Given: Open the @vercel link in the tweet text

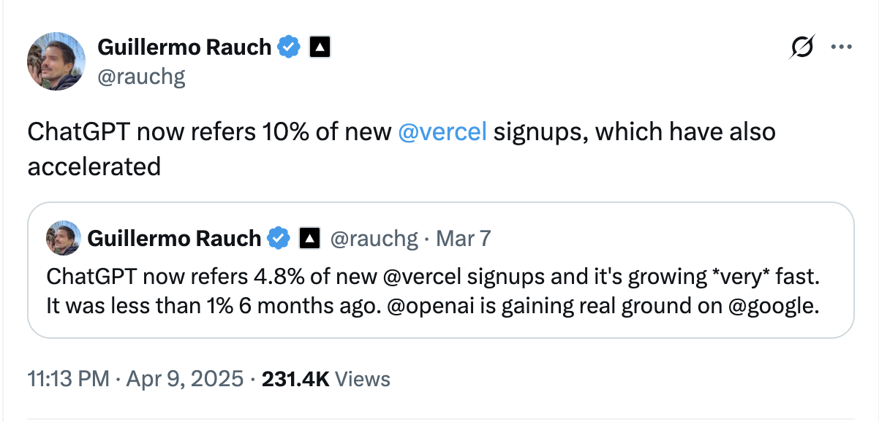Looking at the screenshot, I should pyautogui.click(x=442, y=131).
